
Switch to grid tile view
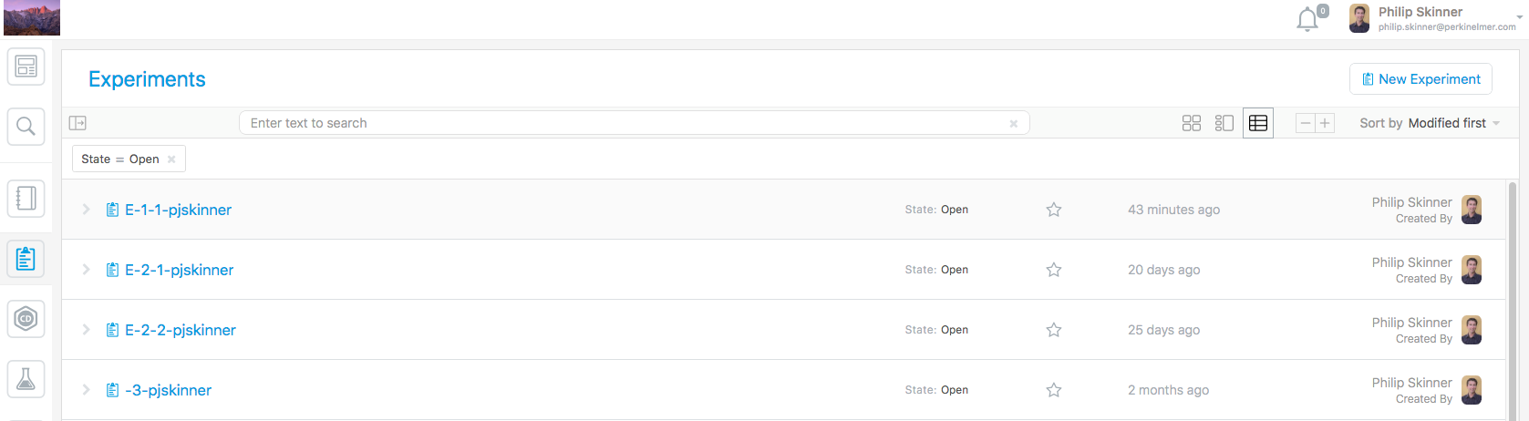(x=1191, y=123)
